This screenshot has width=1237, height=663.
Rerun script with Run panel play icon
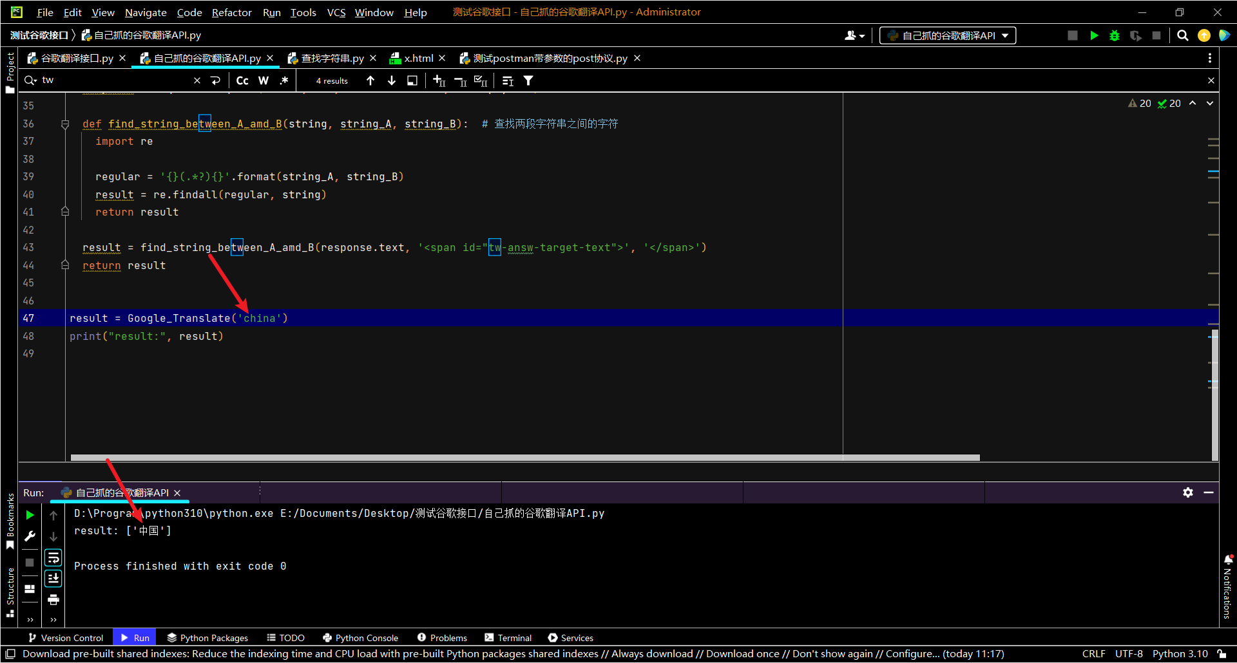[30, 515]
